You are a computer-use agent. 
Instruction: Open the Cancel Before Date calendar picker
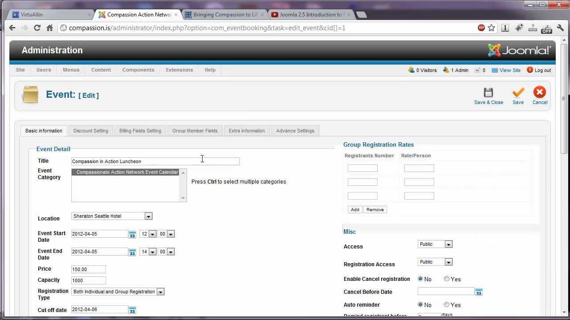pos(479,292)
